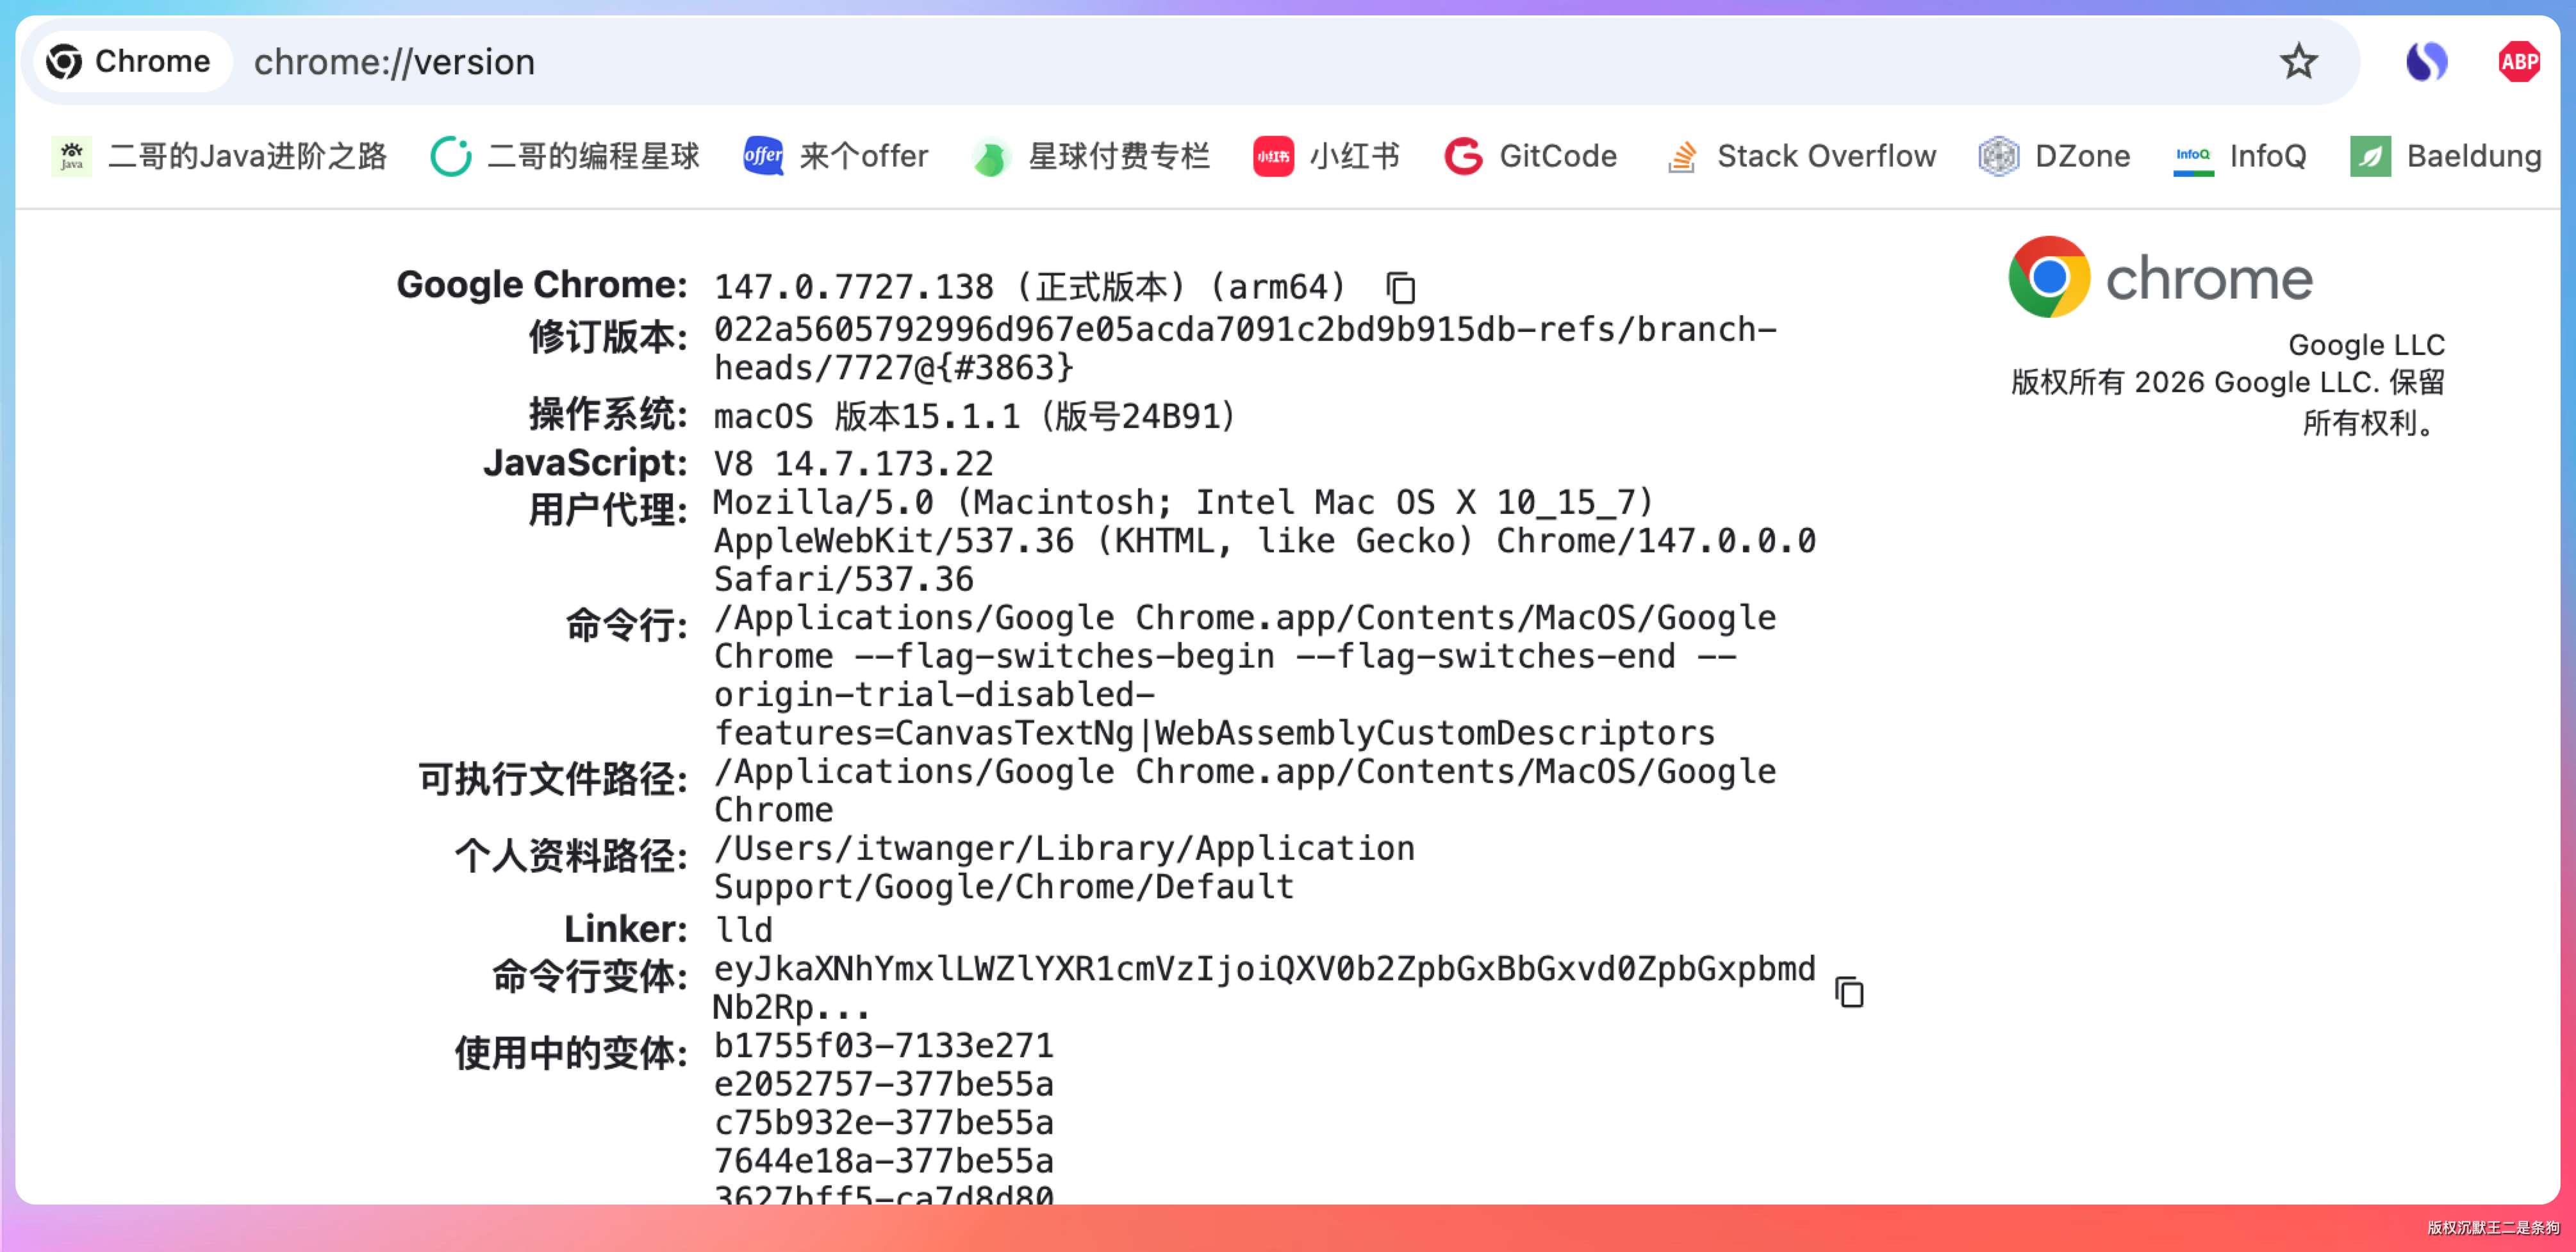Screen dimensions: 2576x1252
Task: Copy the 命令行变体 variations string
Action: click(1849, 992)
